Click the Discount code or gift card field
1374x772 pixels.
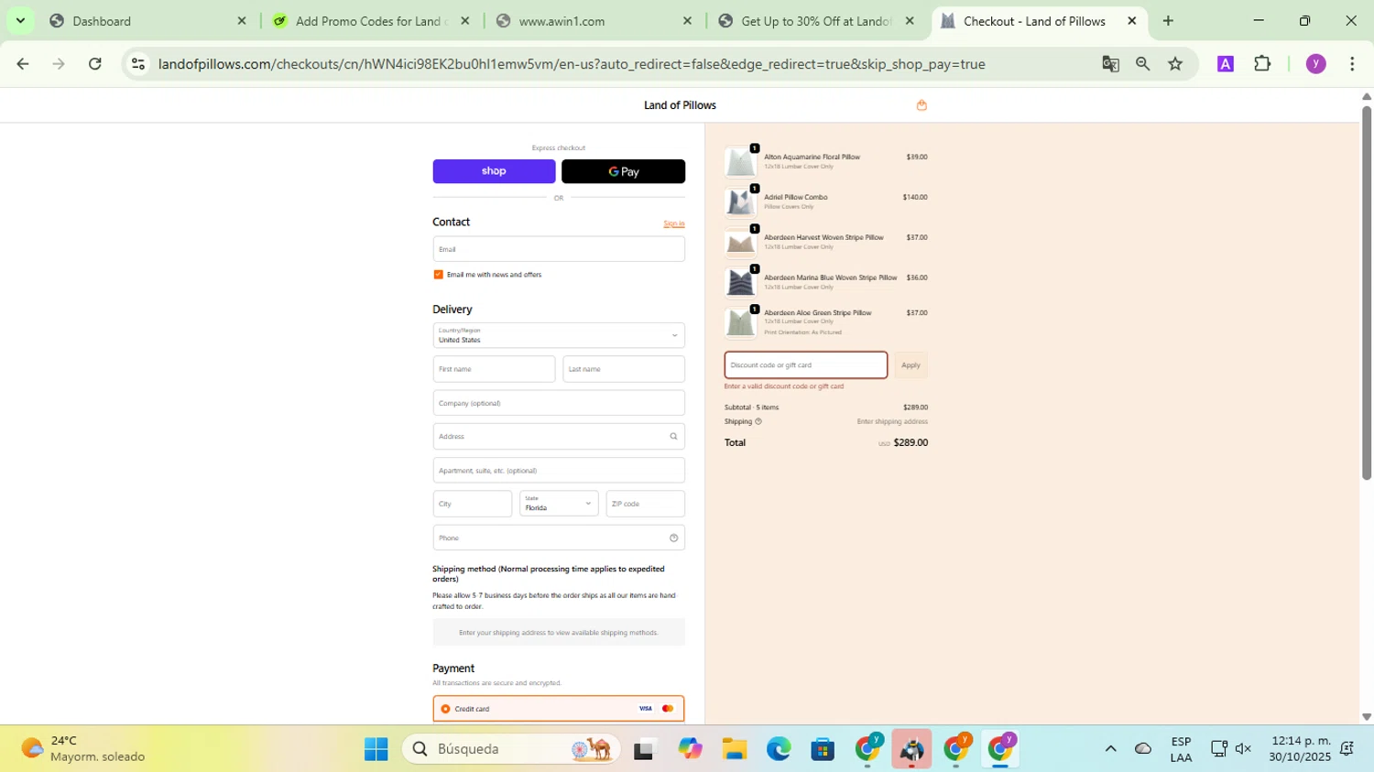coord(806,365)
